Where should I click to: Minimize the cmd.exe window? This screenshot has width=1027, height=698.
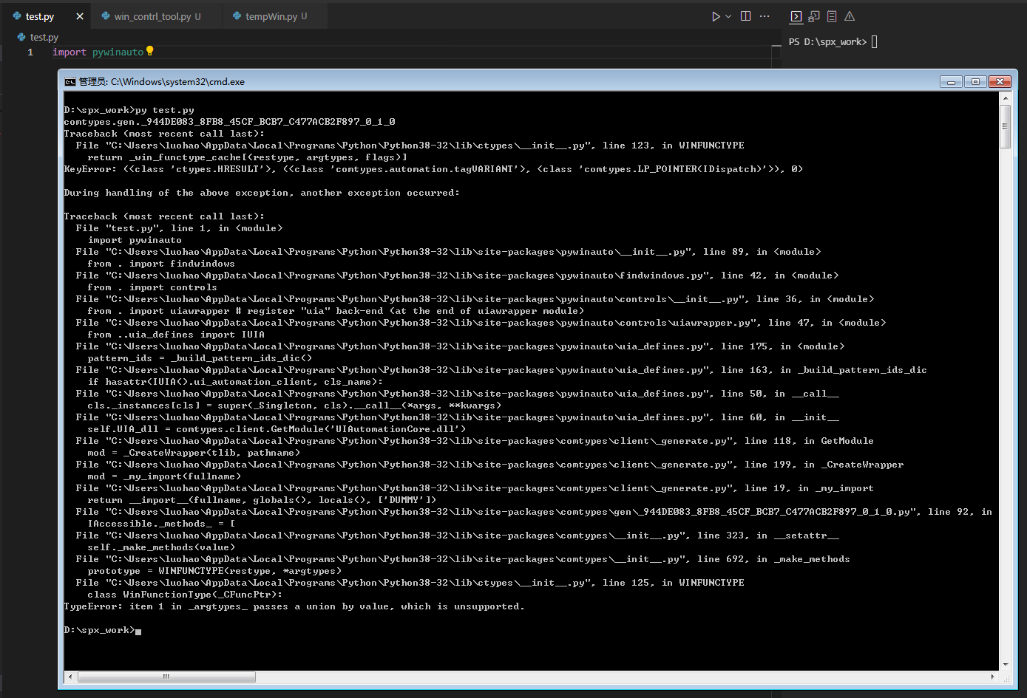coord(952,81)
